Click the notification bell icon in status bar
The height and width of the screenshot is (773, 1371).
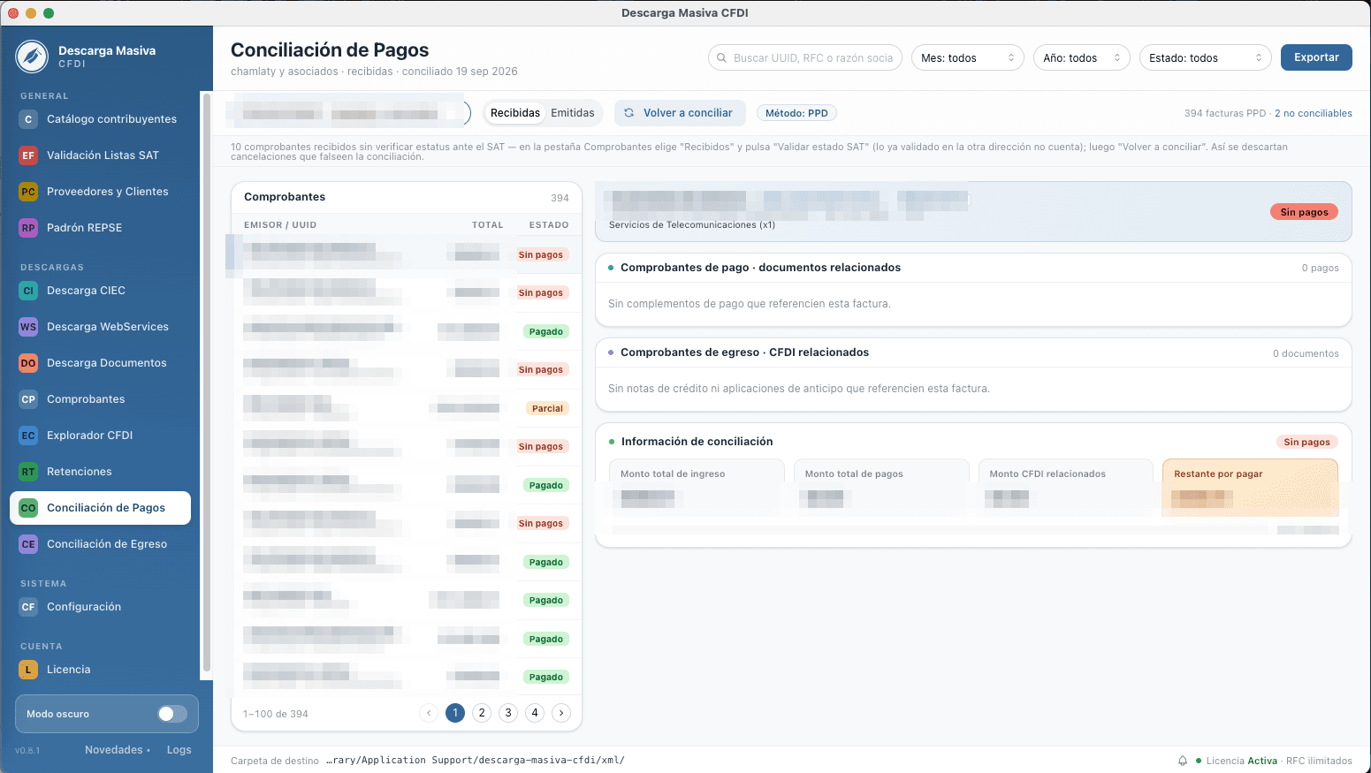tap(1183, 761)
